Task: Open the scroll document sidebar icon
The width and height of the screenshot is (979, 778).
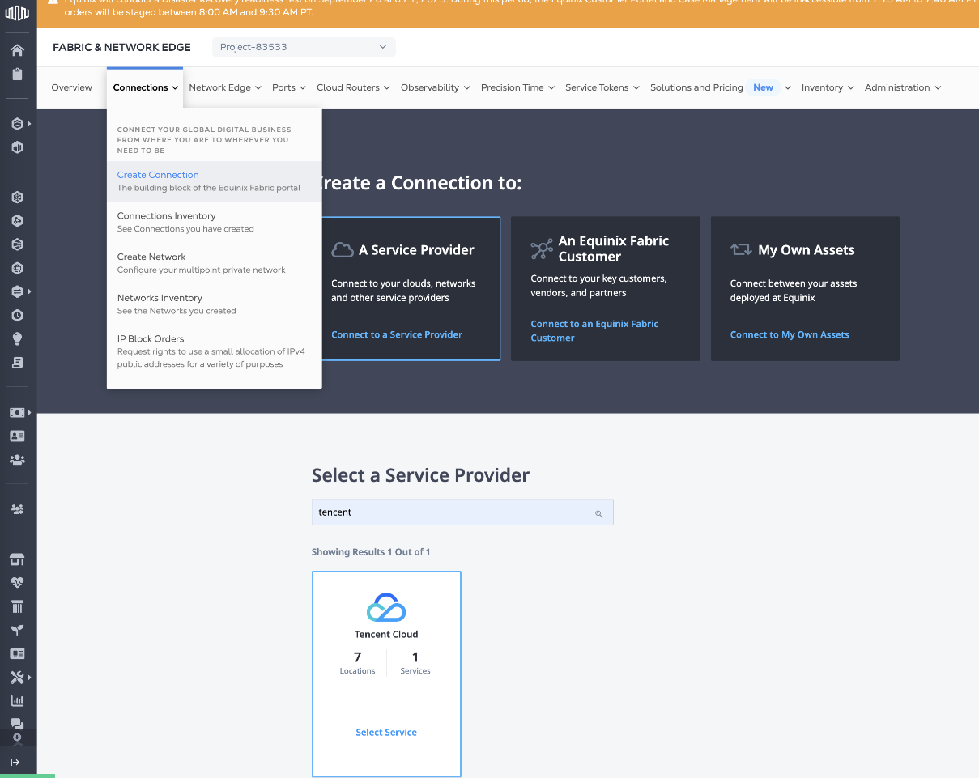Action: coord(17,363)
